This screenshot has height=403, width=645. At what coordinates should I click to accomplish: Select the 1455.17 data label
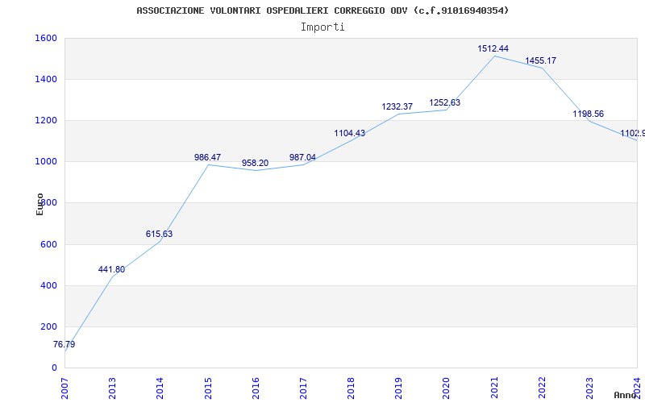tap(540, 61)
